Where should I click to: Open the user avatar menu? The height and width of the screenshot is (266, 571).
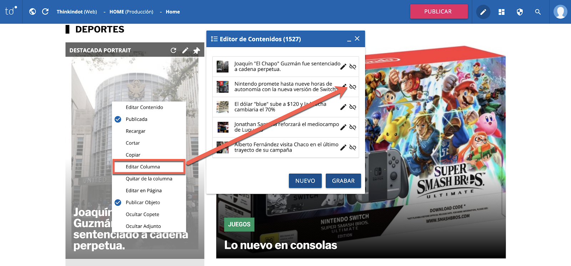click(560, 12)
